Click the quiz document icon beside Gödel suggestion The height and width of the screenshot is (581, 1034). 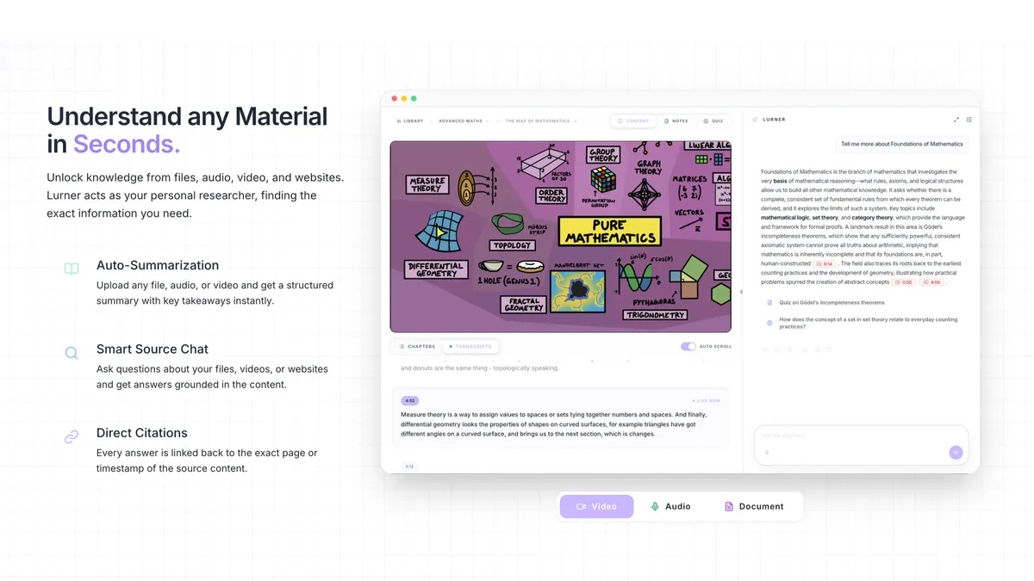click(x=770, y=302)
